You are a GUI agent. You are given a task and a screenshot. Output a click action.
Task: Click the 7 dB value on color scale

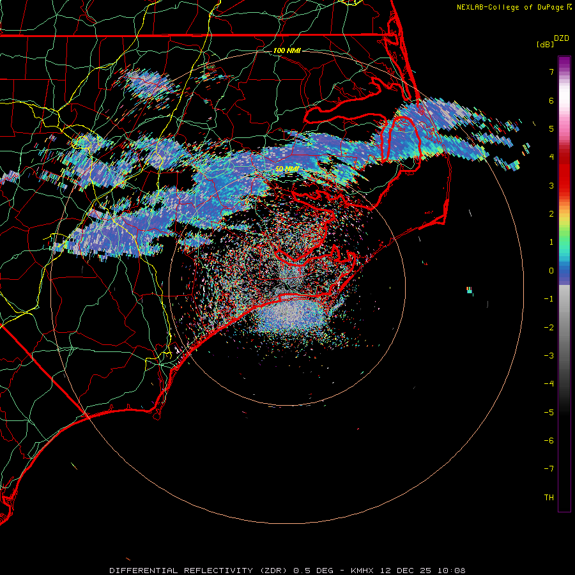[551, 72]
